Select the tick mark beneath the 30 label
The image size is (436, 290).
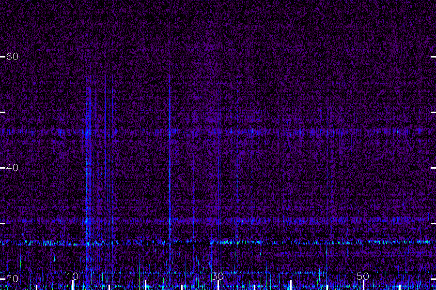pos(218,285)
